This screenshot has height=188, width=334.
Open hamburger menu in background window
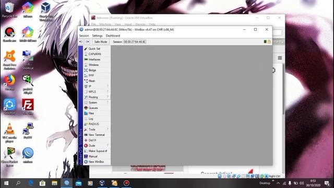point(280,58)
